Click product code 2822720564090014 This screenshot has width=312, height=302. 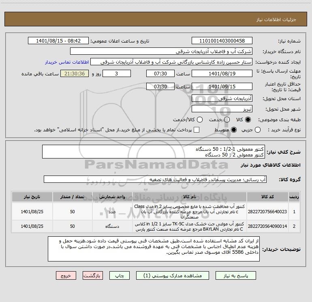tap(267, 226)
